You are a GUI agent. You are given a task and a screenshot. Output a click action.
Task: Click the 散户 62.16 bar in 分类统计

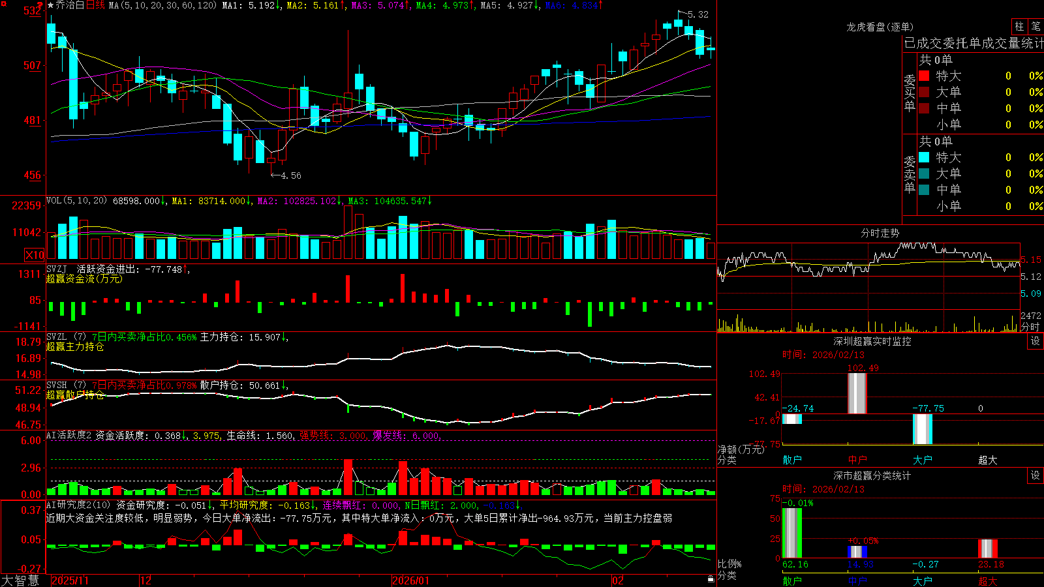click(x=792, y=533)
